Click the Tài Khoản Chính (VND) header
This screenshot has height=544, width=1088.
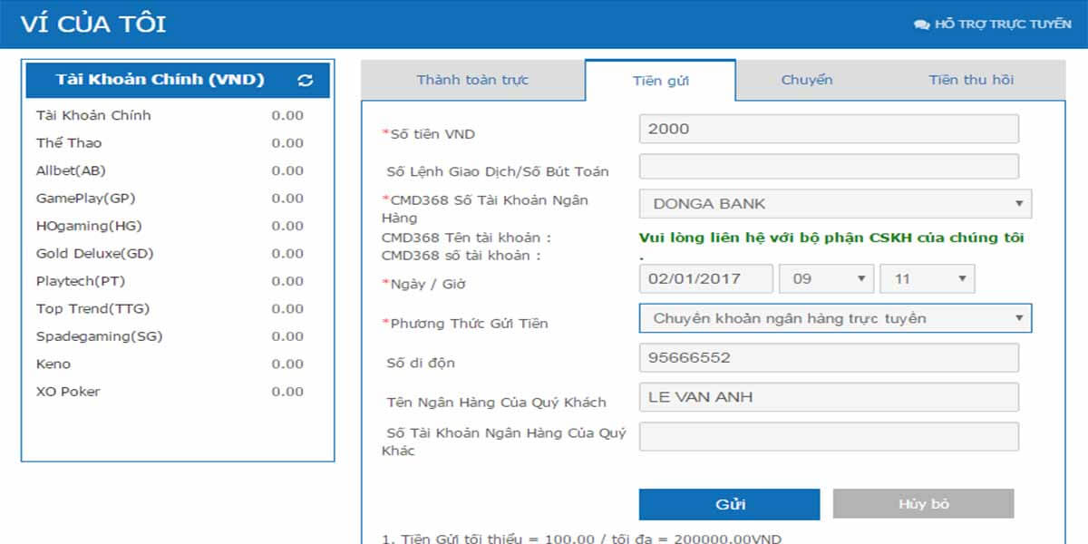178,80
